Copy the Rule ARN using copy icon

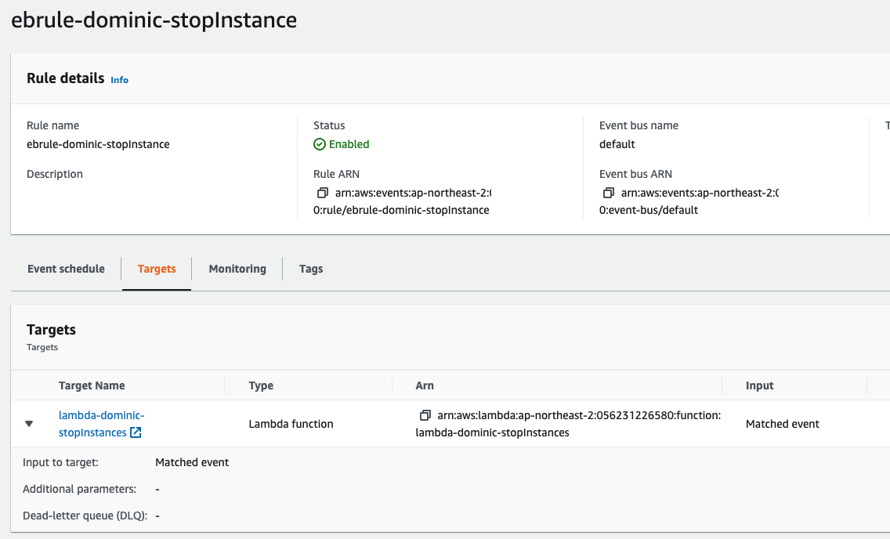[x=322, y=193]
